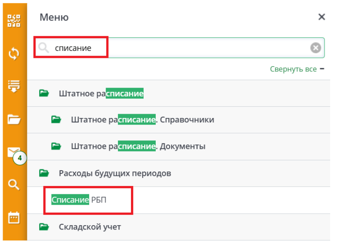Click the sidebar magnifier search icon
This screenshot has width=338, height=243.
[x=14, y=184]
